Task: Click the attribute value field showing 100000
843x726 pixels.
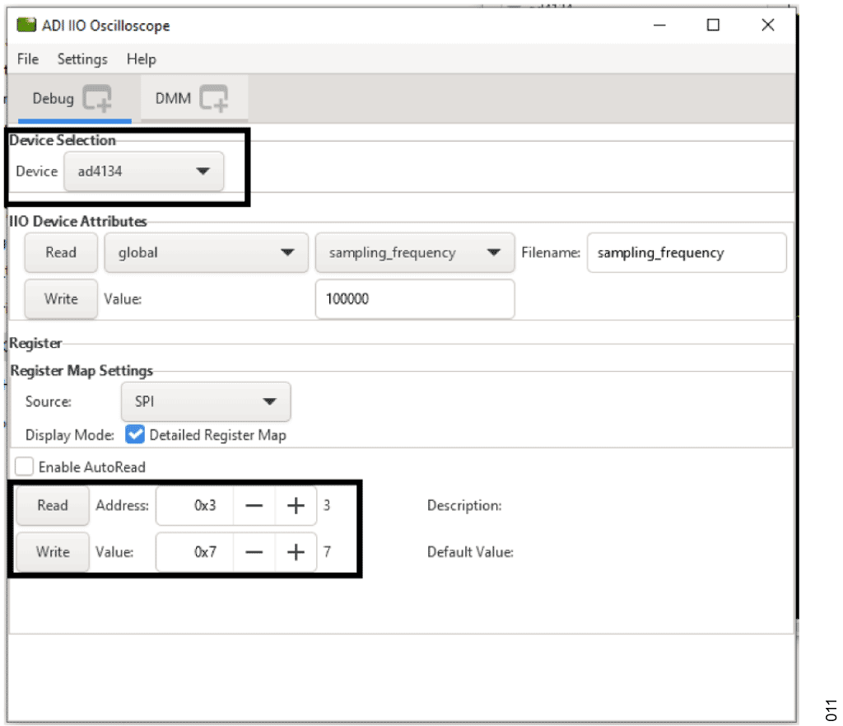Action: (x=414, y=299)
